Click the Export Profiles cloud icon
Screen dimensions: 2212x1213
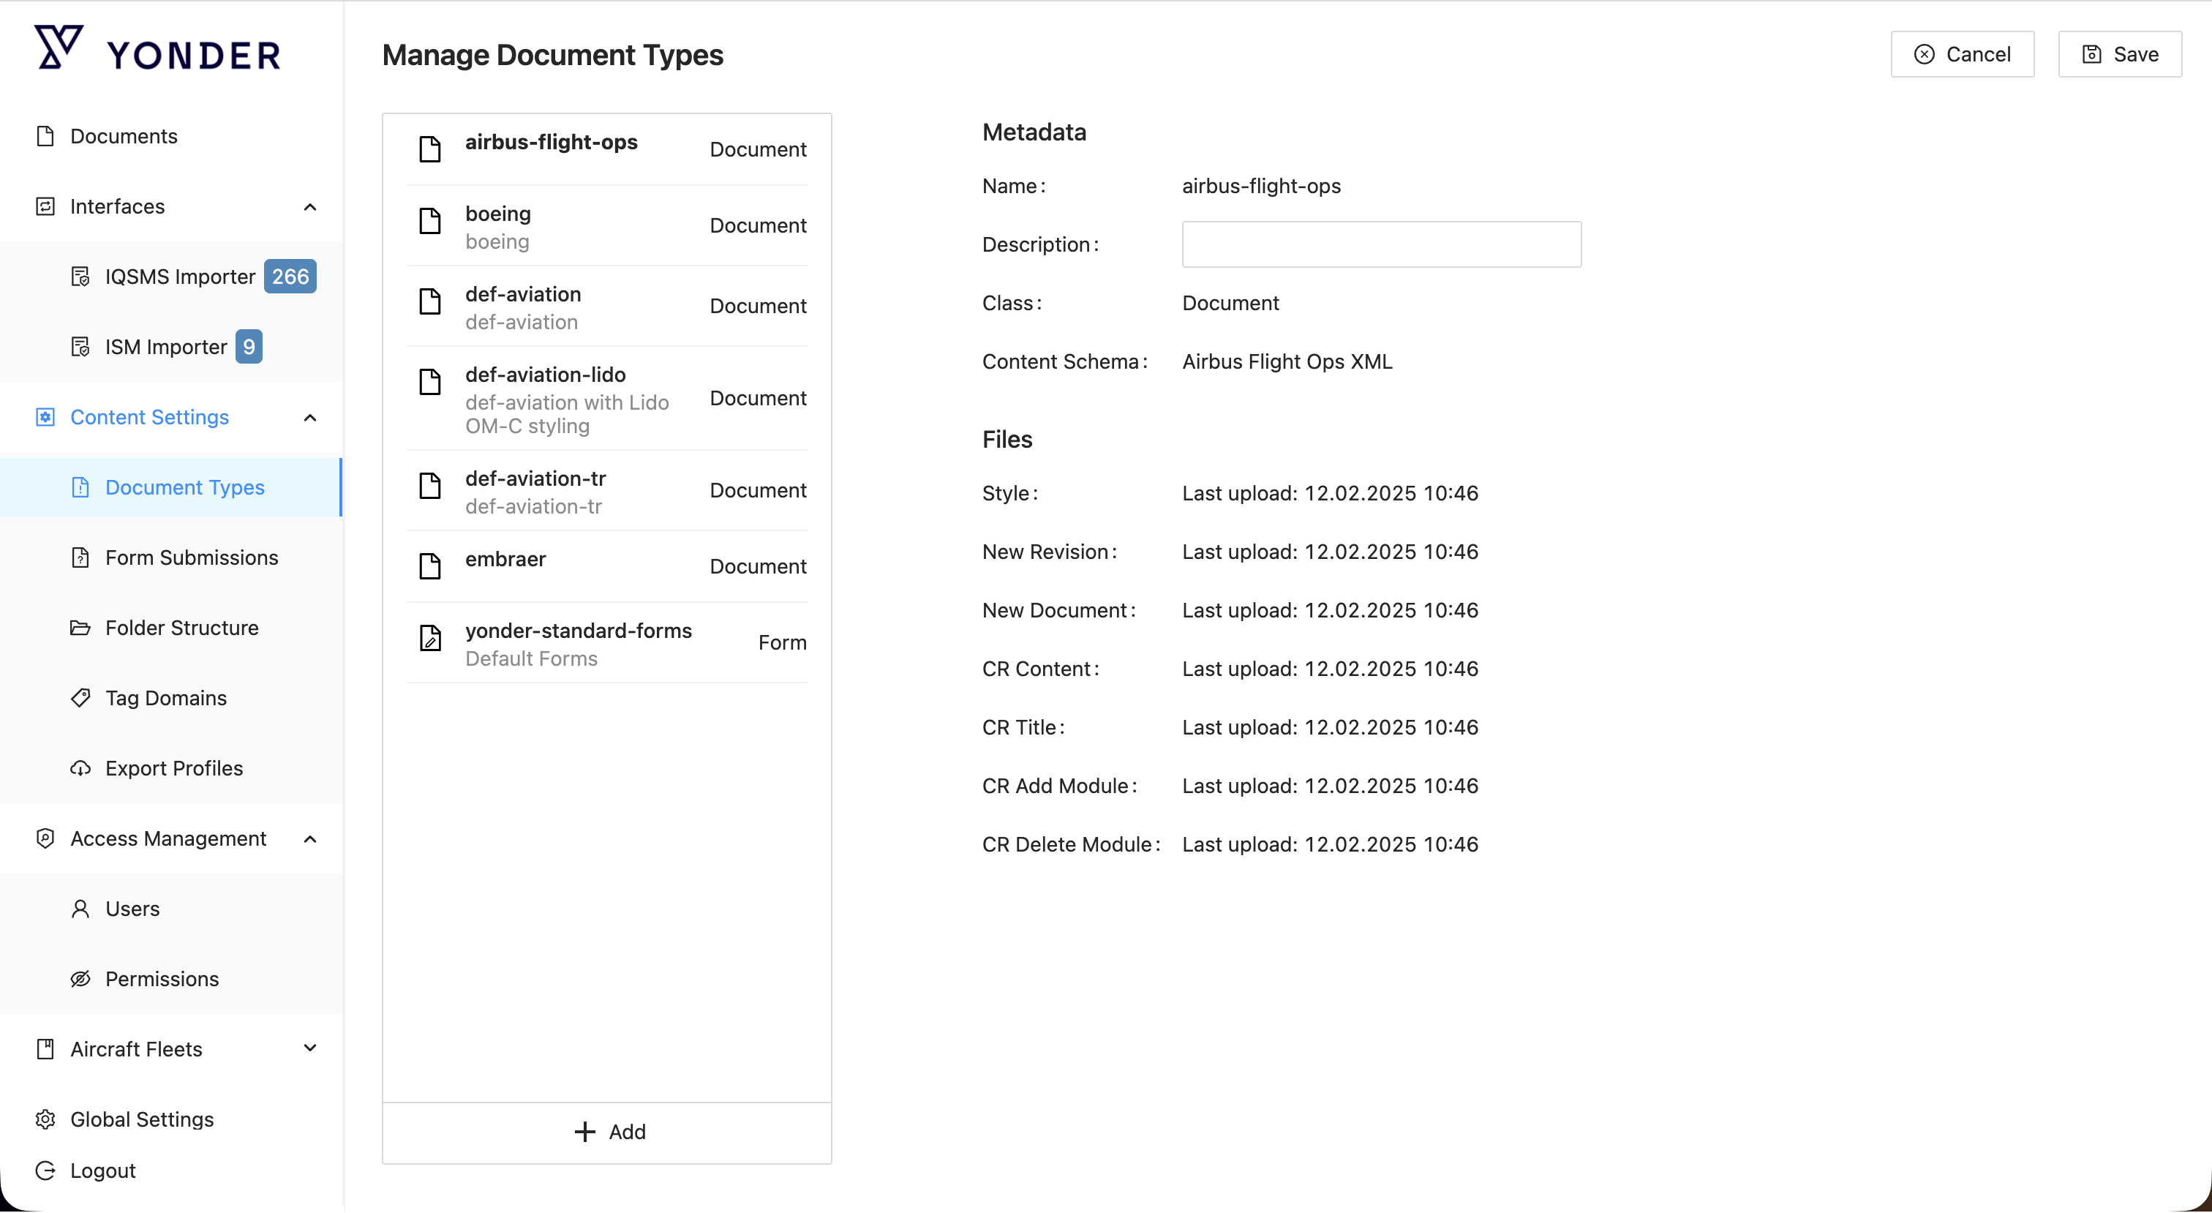click(x=80, y=768)
